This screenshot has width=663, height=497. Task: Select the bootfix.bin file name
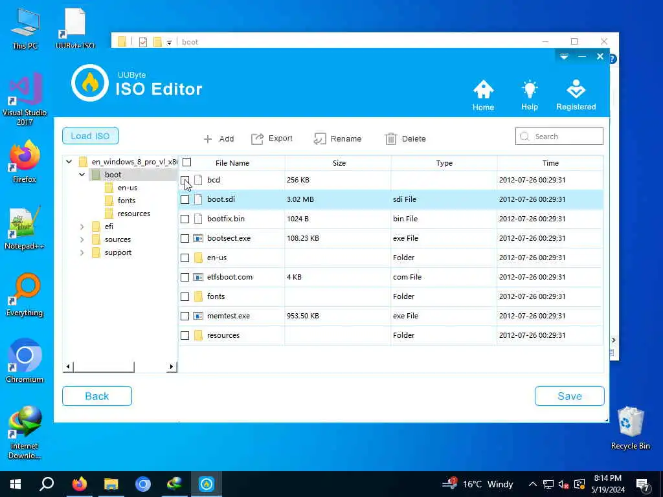[226, 219]
